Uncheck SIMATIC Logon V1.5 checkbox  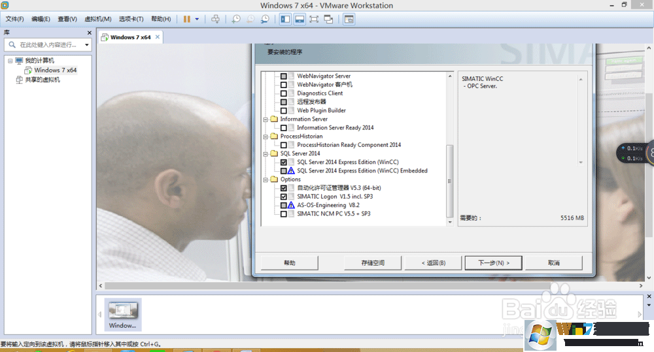[284, 197]
